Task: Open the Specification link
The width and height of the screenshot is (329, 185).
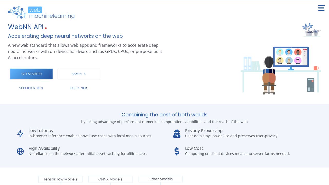Action: [31, 88]
